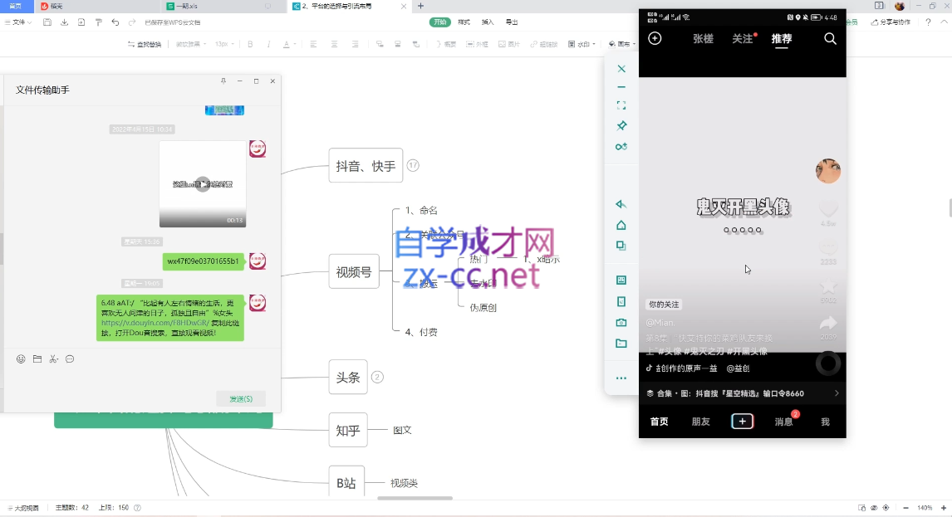
Task: Pin the phone mirror window on top
Action: [x=621, y=125]
